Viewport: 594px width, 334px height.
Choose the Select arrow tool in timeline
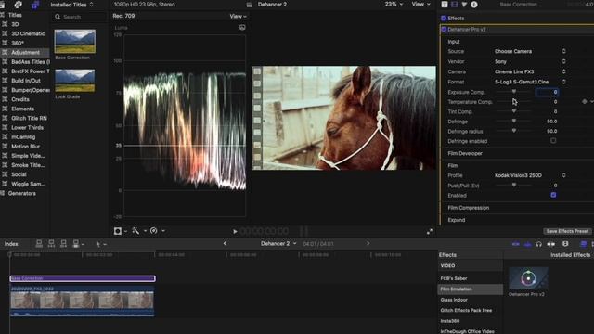pyautogui.click(x=98, y=244)
